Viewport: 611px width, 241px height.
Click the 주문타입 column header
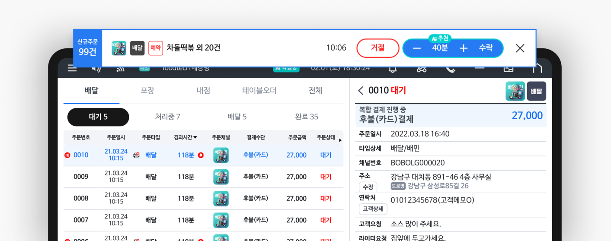click(x=151, y=137)
